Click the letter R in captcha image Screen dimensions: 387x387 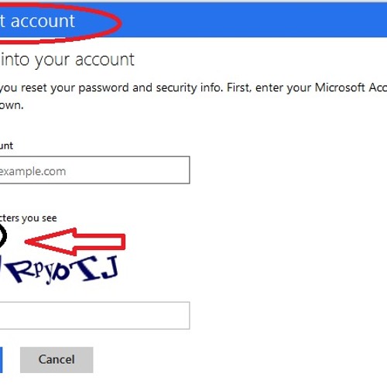(20, 272)
